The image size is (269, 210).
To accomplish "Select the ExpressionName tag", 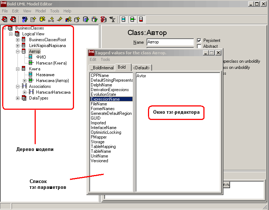I will pyautogui.click(x=111, y=99).
